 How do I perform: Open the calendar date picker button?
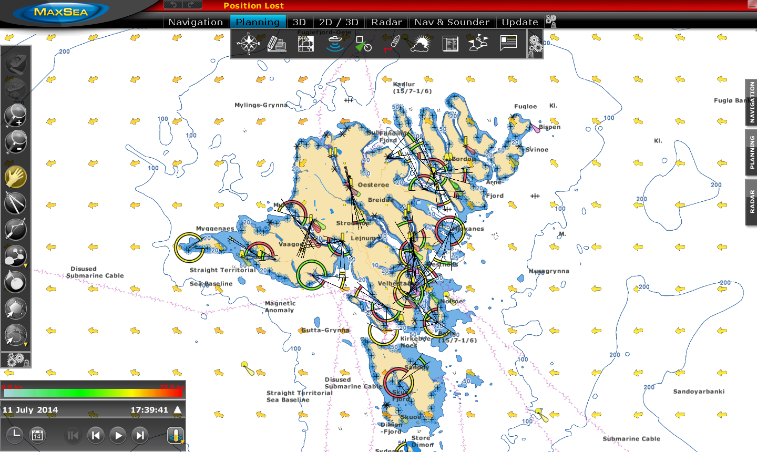click(x=37, y=435)
